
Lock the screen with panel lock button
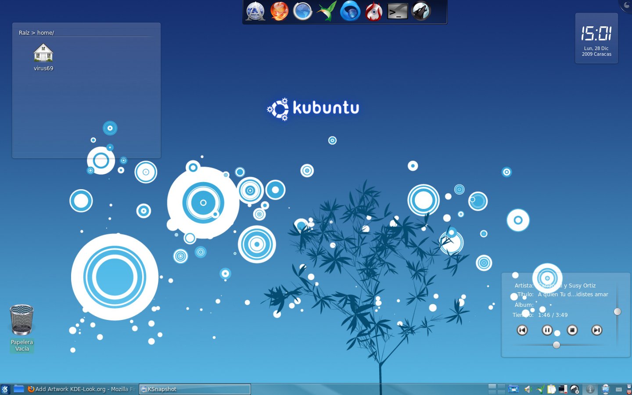click(x=629, y=386)
